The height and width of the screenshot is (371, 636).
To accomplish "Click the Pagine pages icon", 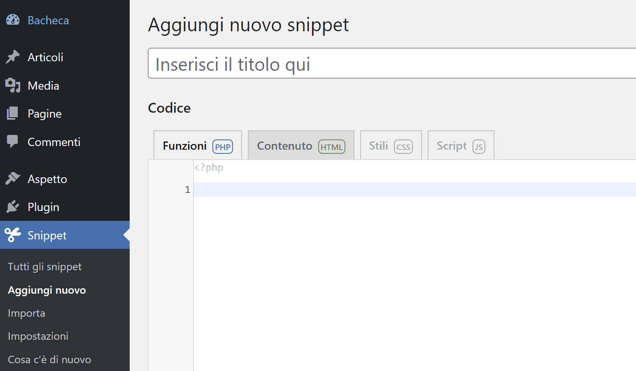I will tap(13, 113).
